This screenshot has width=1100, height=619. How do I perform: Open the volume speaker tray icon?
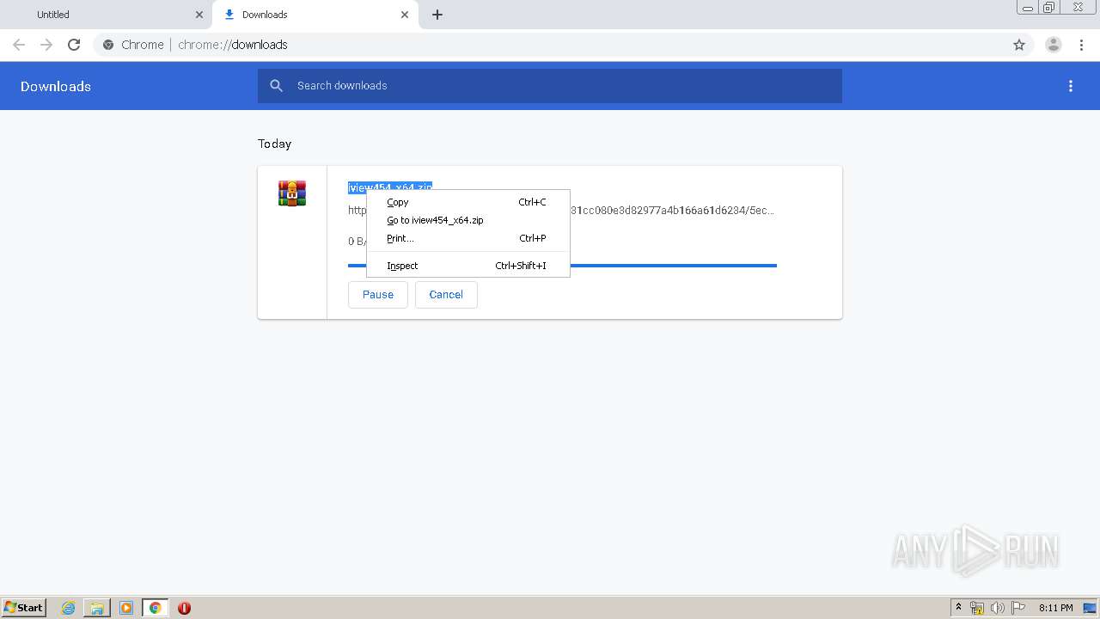998,608
